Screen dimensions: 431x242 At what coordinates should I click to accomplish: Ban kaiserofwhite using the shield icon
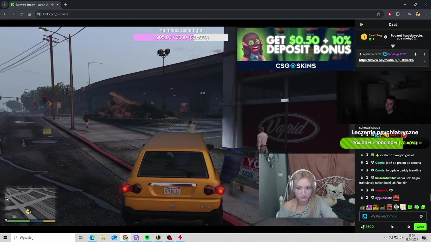coord(373,178)
